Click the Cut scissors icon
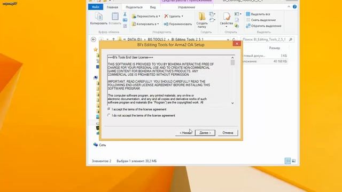Image resolution: width=342 pixels, height=192 pixels. (x=125, y=14)
